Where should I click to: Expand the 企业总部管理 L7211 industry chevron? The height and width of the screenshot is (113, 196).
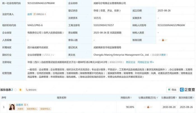[53, 55]
